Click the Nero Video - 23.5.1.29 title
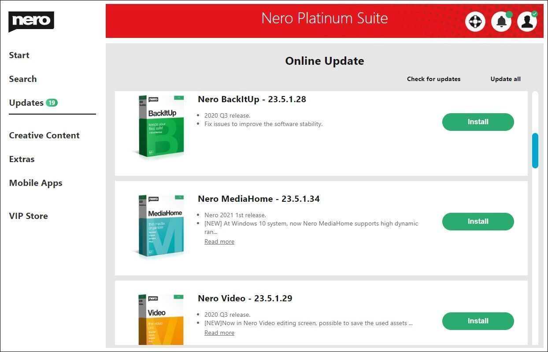Image resolution: width=548 pixels, height=352 pixels. (245, 298)
